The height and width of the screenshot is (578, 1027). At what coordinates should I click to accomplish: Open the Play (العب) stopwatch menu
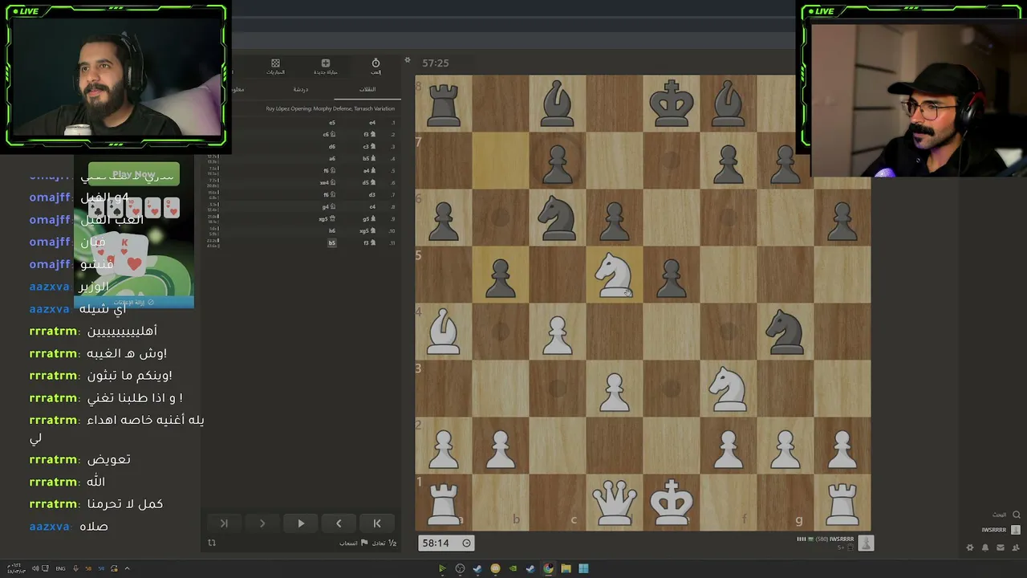[x=375, y=66]
